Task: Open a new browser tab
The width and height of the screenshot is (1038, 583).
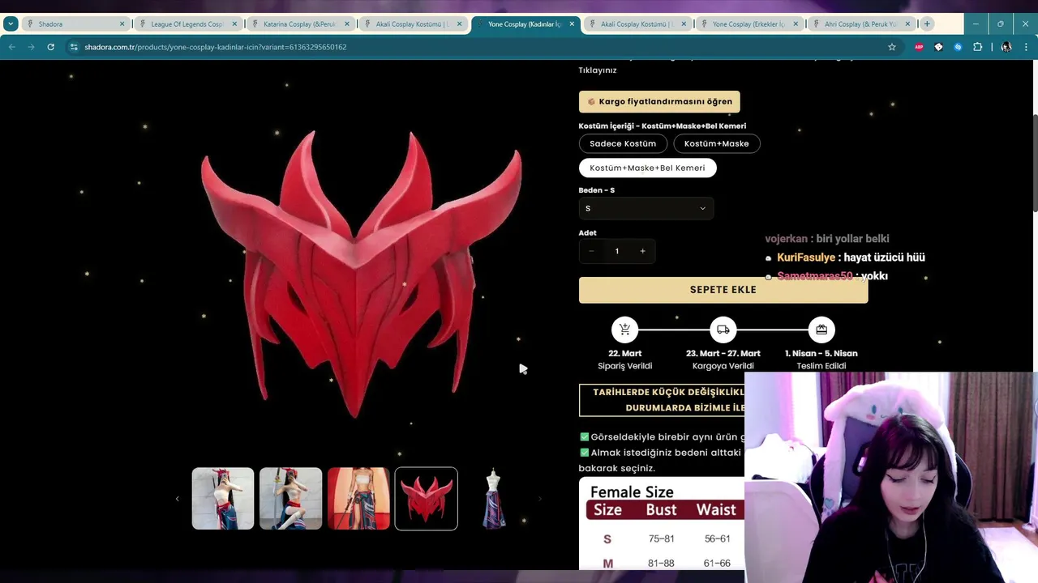Action: pyautogui.click(x=927, y=24)
